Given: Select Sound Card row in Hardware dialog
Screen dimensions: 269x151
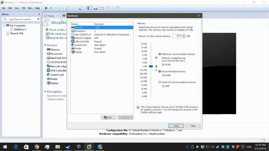Looking at the screenshot, I should 102,45.
